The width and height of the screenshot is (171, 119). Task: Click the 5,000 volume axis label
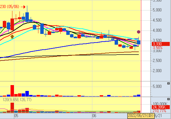[x=157, y=86]
